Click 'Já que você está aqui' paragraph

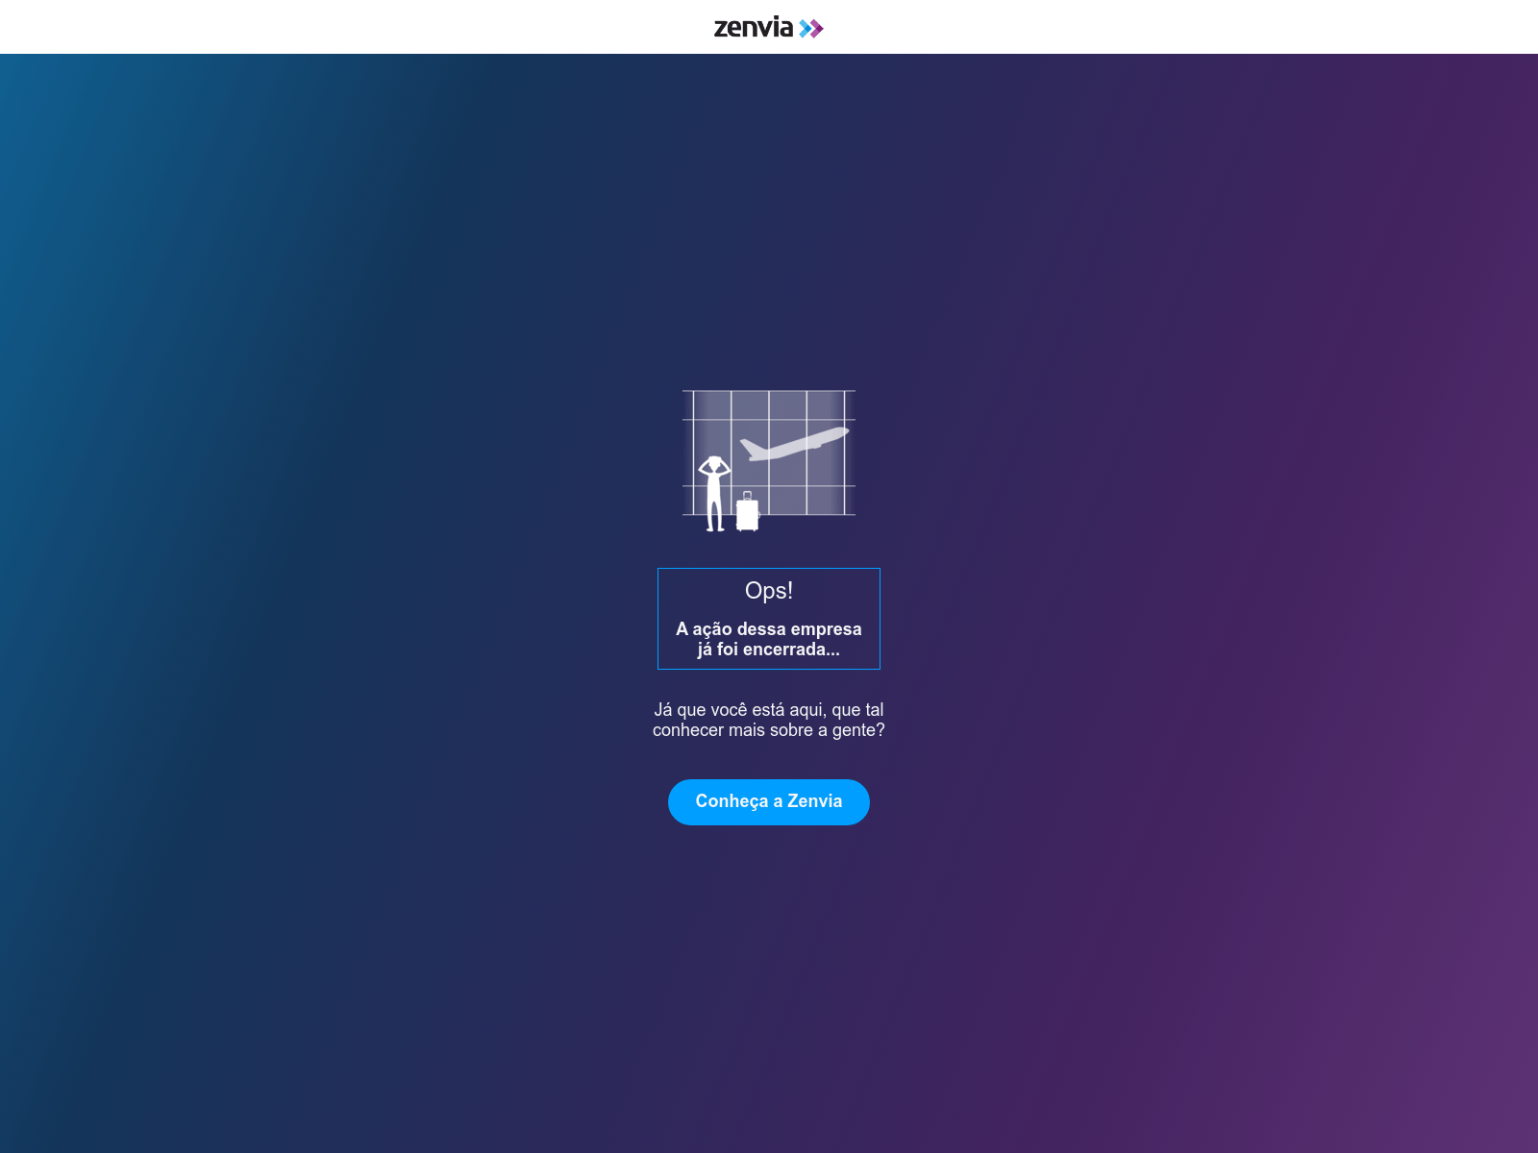click(769, 720)
